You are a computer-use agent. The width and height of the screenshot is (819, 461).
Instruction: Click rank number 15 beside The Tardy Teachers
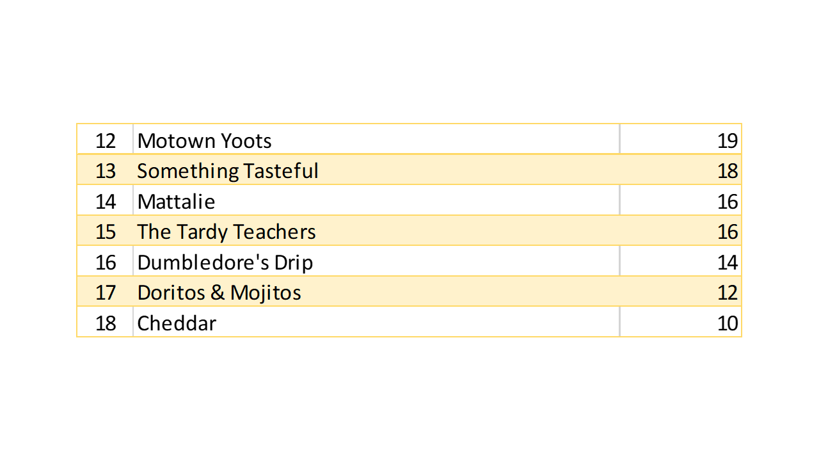click(106, 232)
